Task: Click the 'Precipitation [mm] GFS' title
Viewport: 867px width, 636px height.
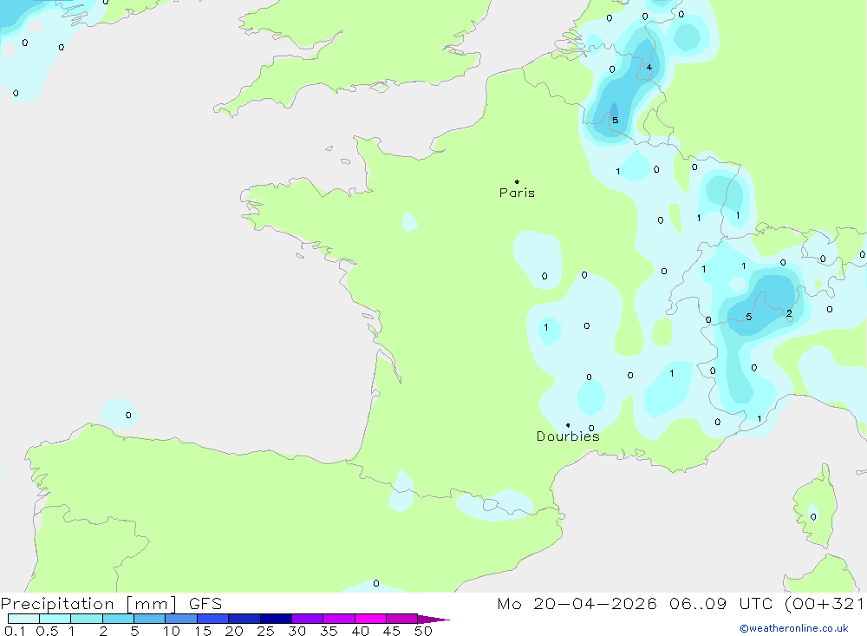Action: click(x=111, y=603)
